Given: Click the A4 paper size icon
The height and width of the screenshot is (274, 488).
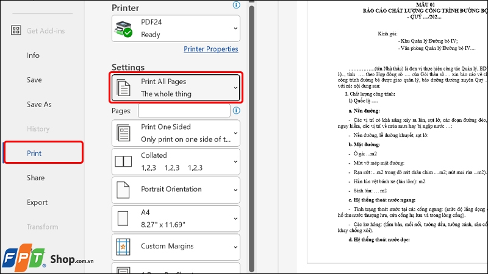Looking at the screenshot, I should (123, 219).
